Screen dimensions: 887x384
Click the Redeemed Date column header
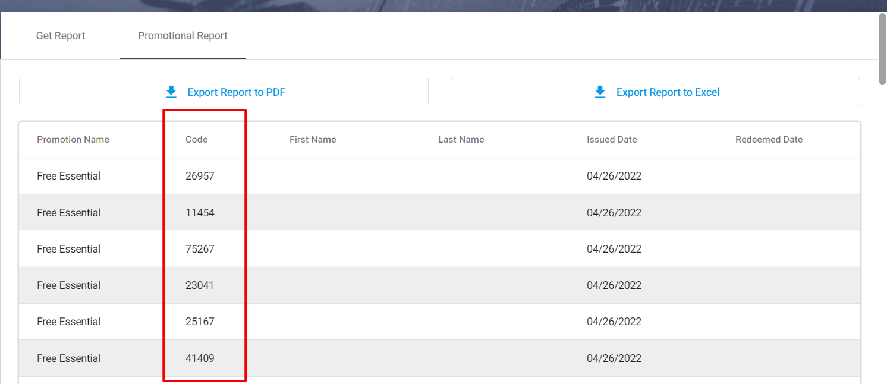769,140
